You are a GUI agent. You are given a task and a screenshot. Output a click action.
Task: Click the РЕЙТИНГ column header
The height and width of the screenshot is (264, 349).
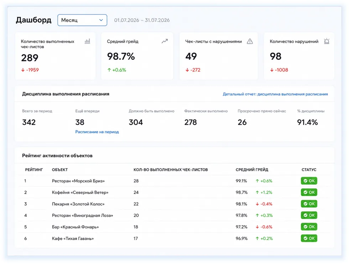(34, 170)
